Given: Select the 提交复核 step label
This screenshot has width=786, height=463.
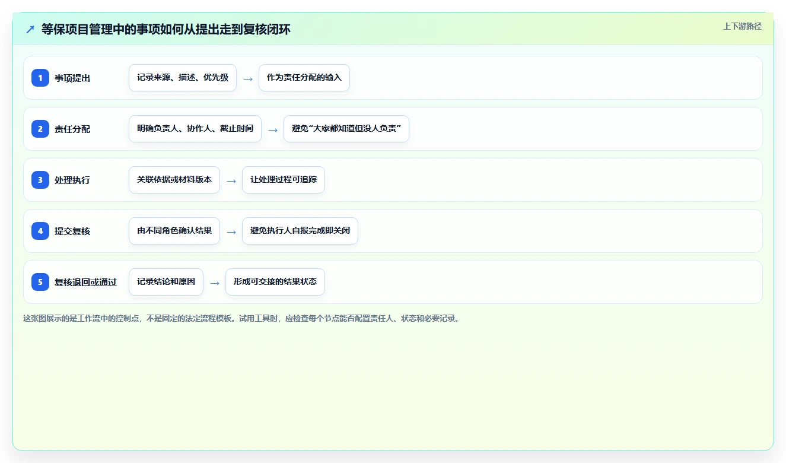Looking at the screenshot, I should 72,231.
